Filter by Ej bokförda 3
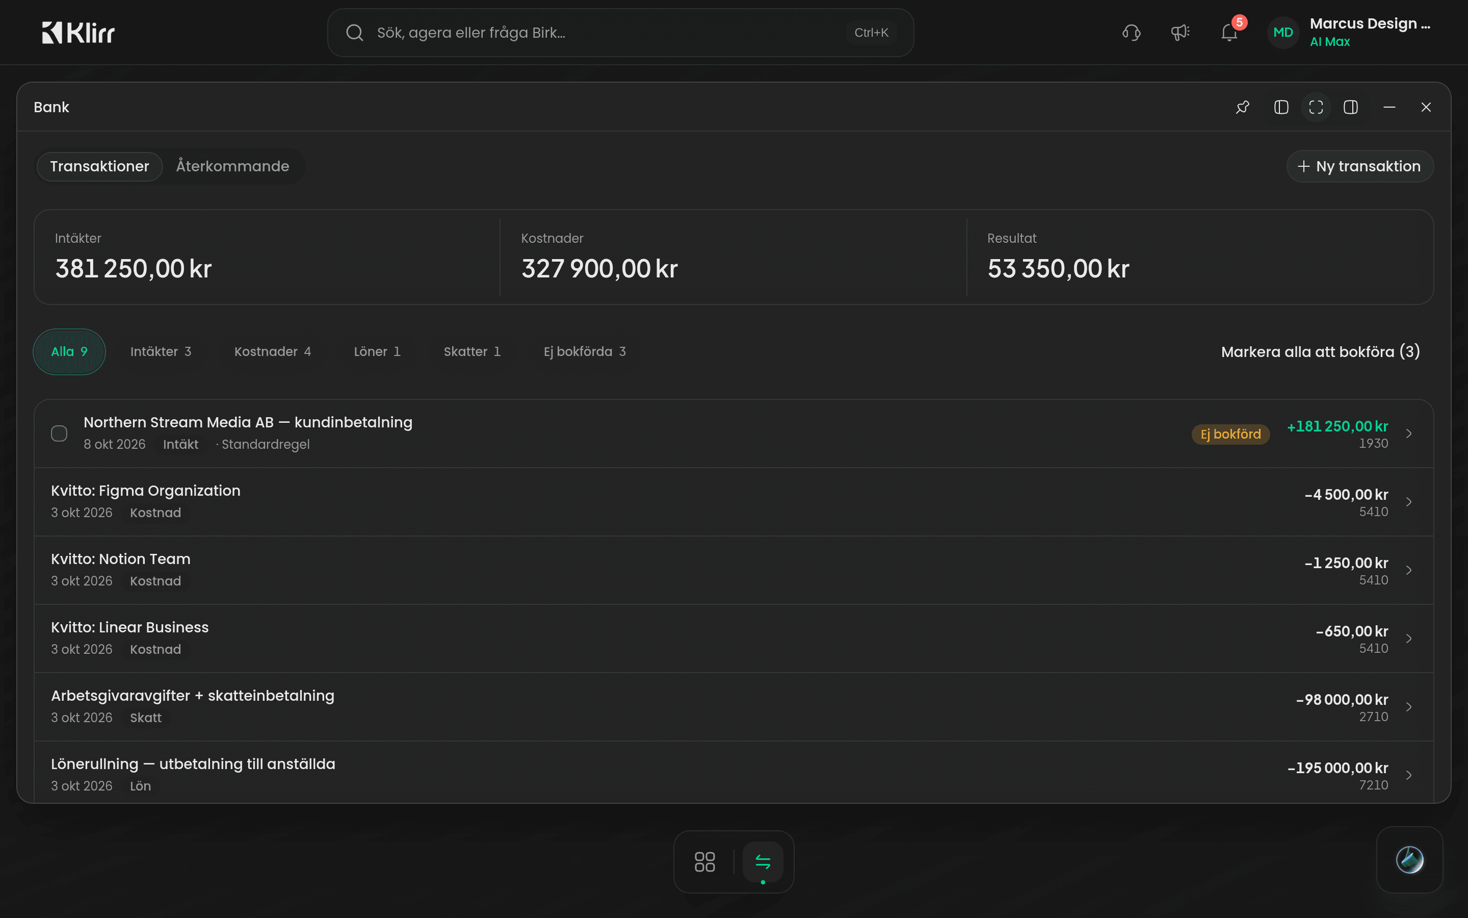The width and height of the screenshot is (1468, 918). pos(585,351)
